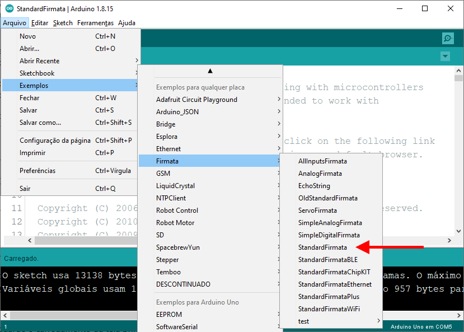Load the StandardFirmataPlus example
The image size is (464, 332).
331,297
